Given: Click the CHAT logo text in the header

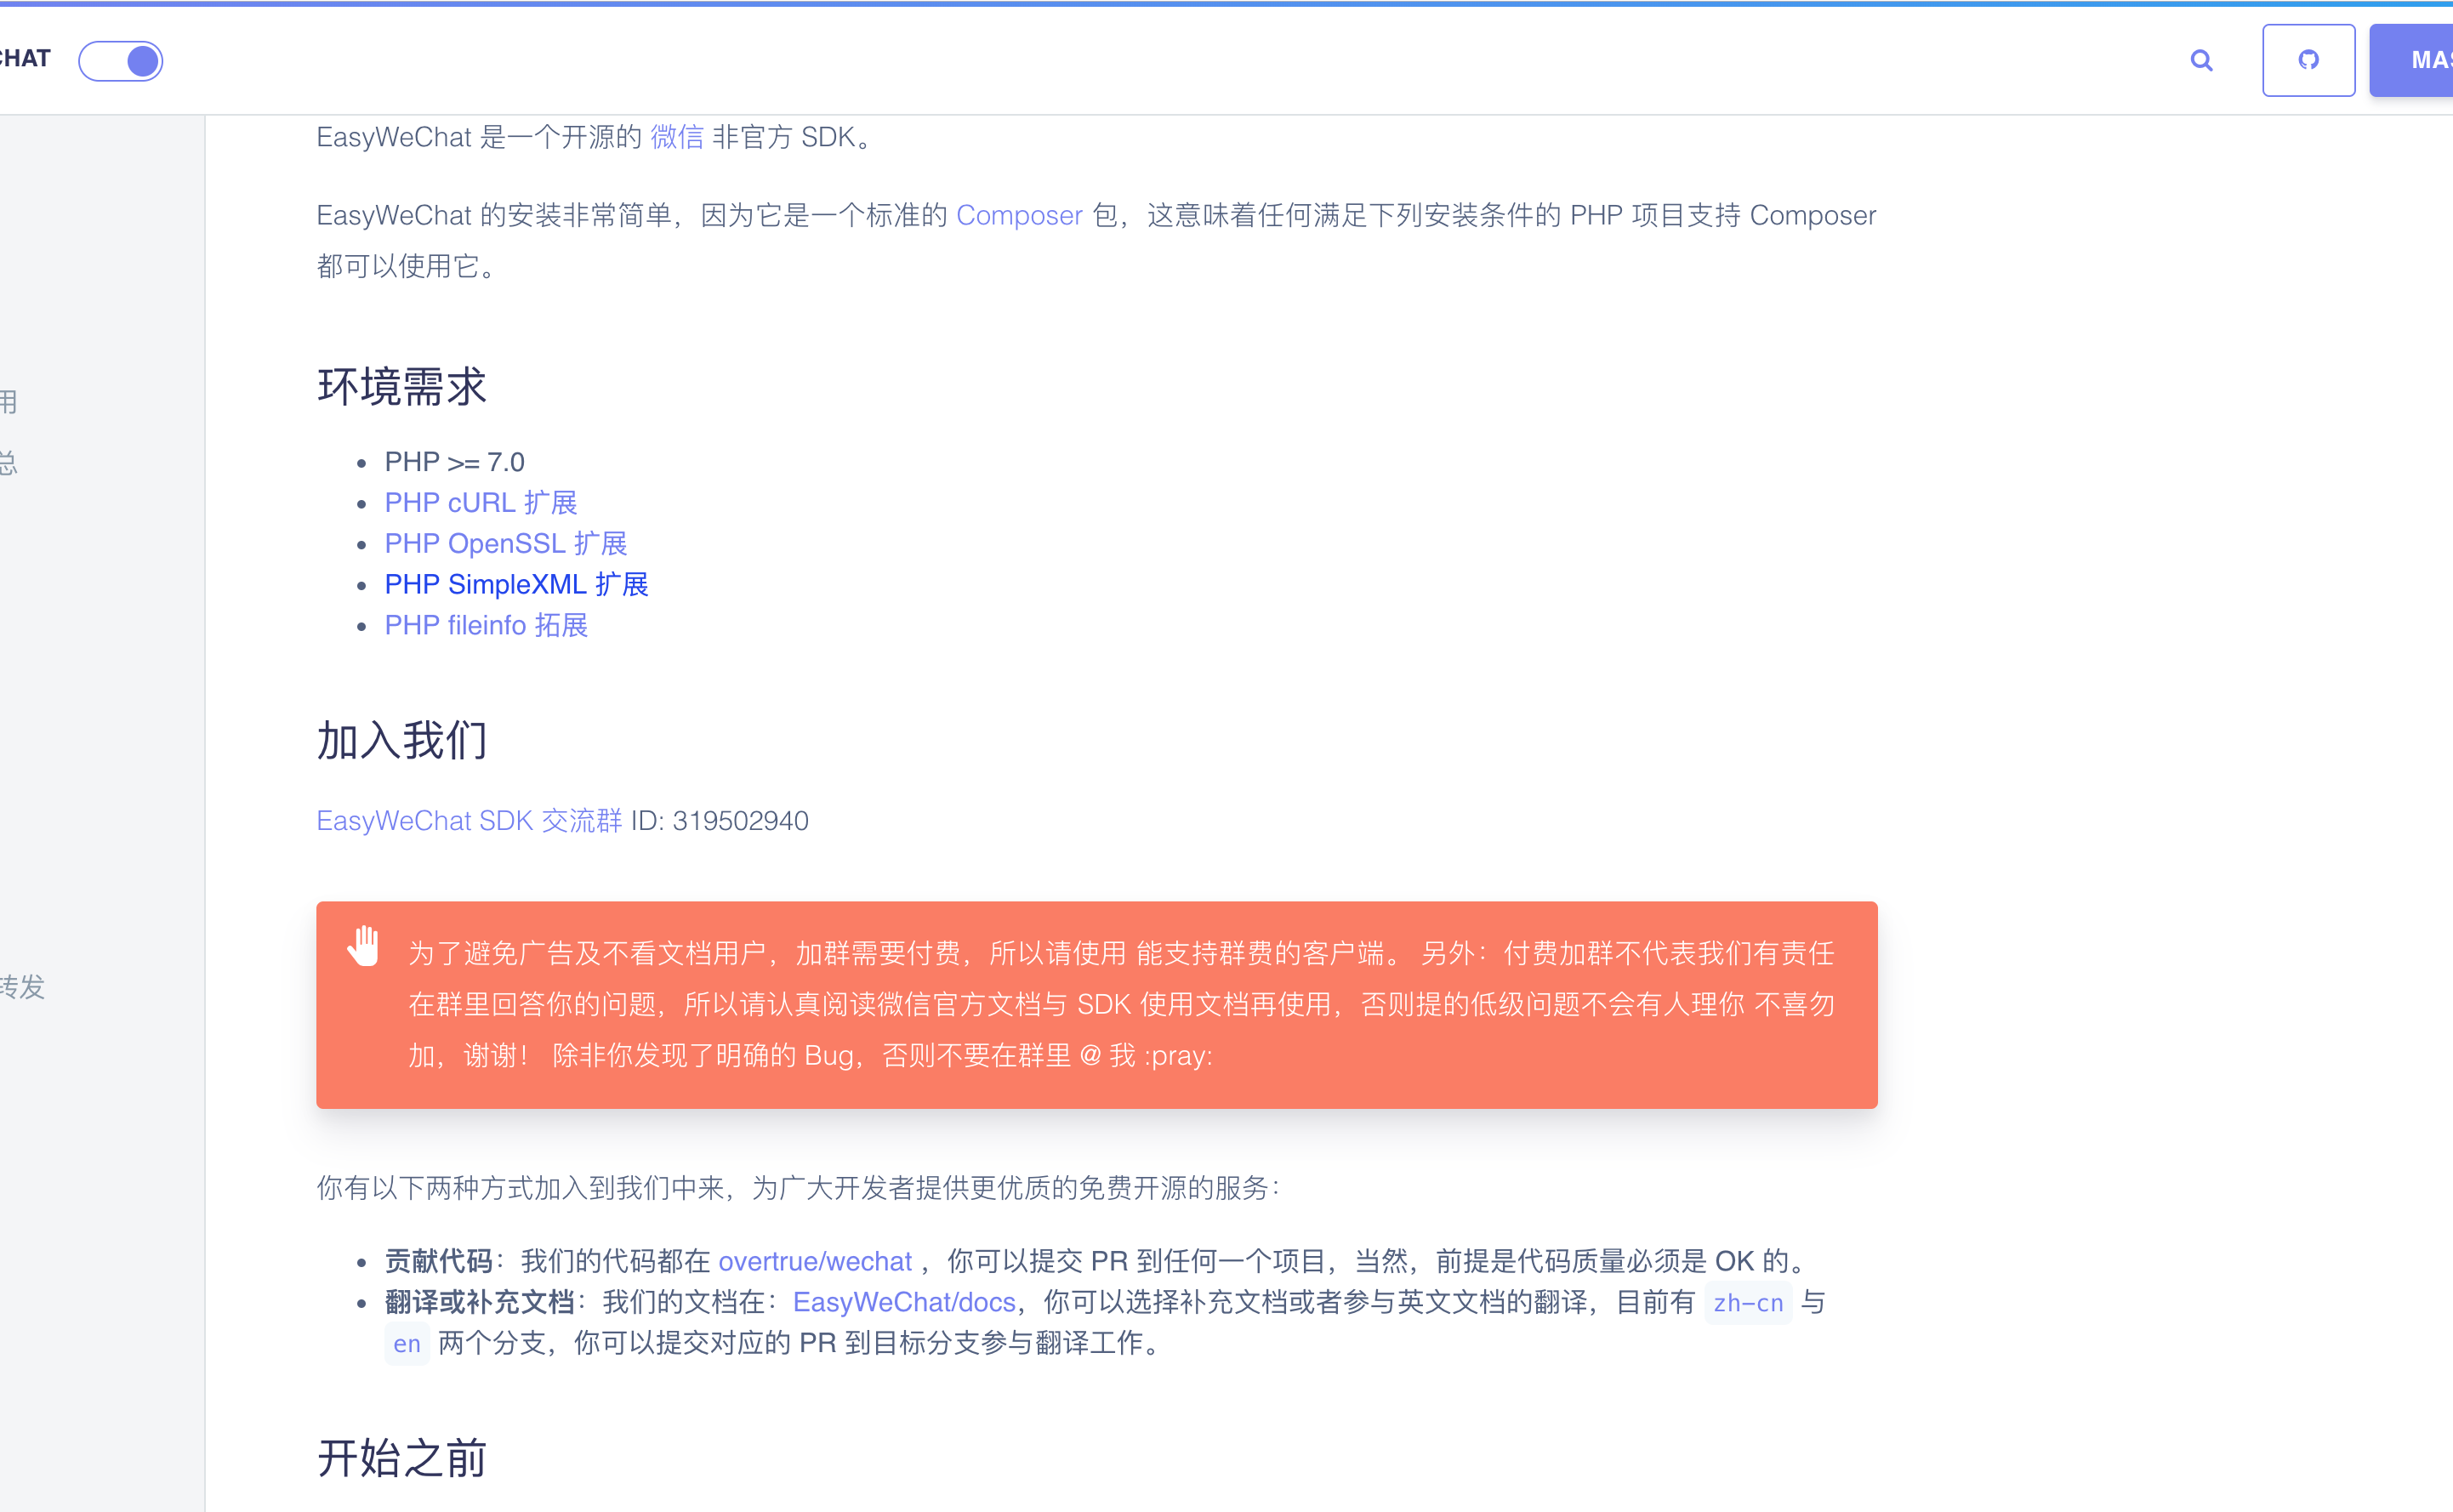Looking at the screenshot, I should click(x=25, y=58).
